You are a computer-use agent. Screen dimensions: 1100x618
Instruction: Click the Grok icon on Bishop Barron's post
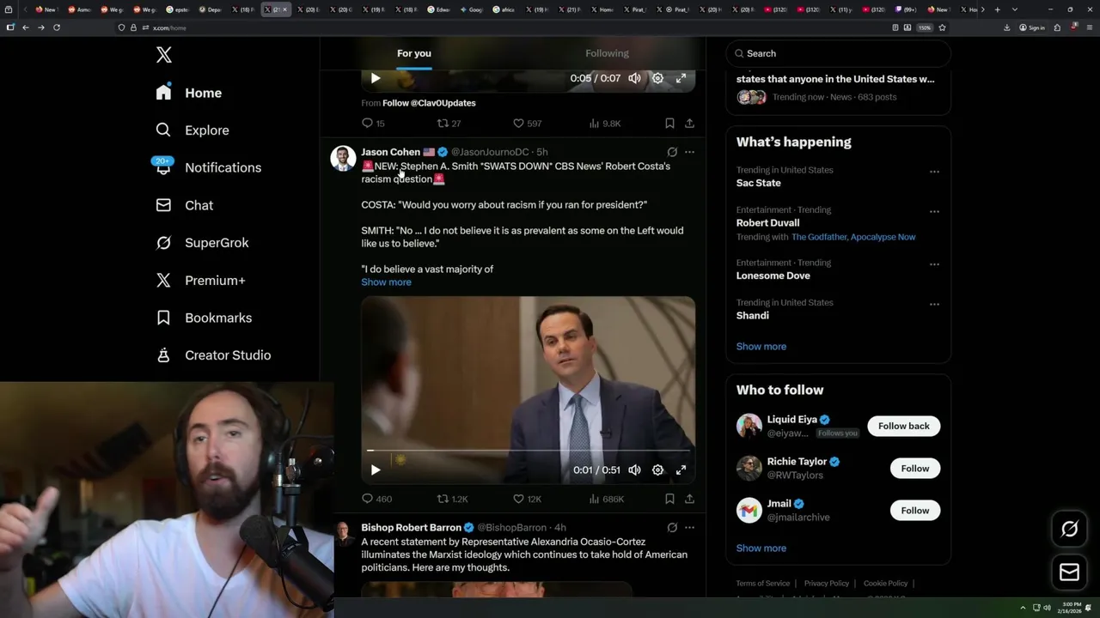click(672, 528)
